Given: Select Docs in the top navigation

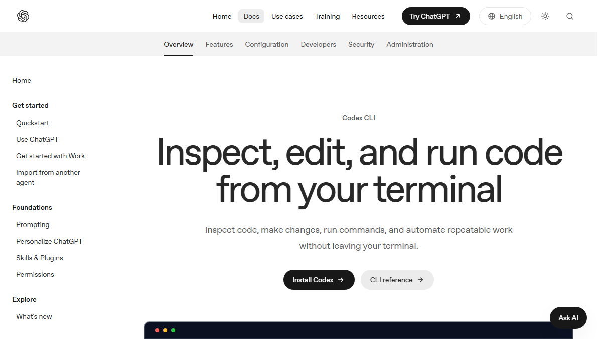Looking at the screenshot, I should pyautogui.click(x=251, y=16).
